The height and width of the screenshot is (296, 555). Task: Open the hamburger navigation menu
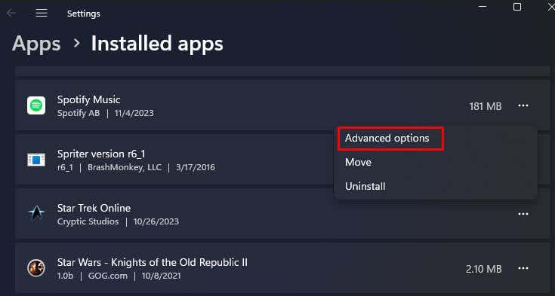tap(42, 13)
